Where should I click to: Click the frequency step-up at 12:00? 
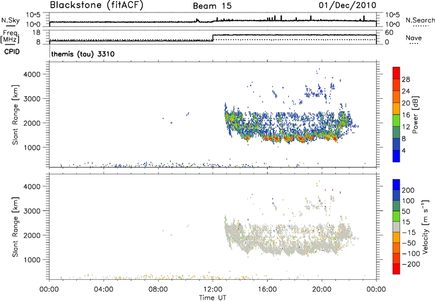(213, 38)
